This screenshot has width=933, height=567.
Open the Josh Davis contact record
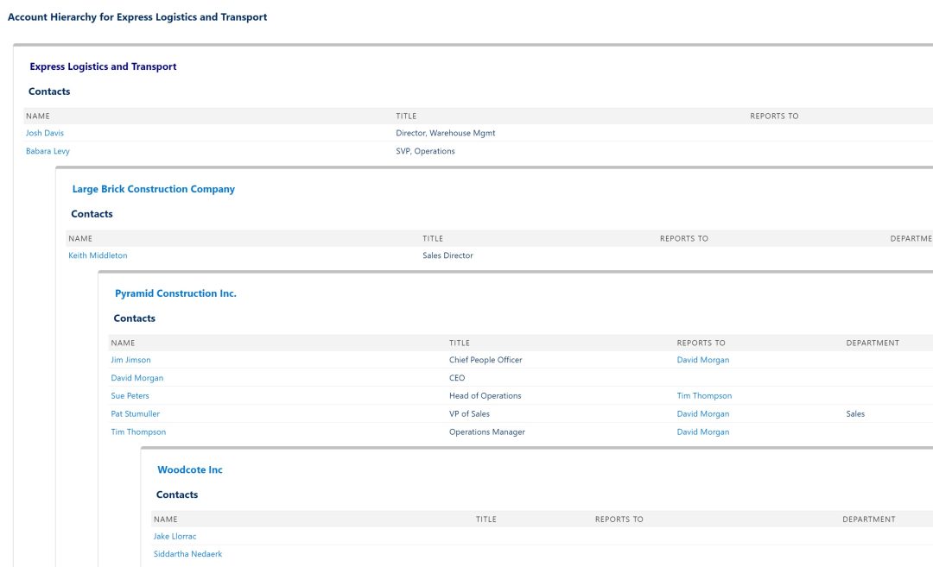44,133
